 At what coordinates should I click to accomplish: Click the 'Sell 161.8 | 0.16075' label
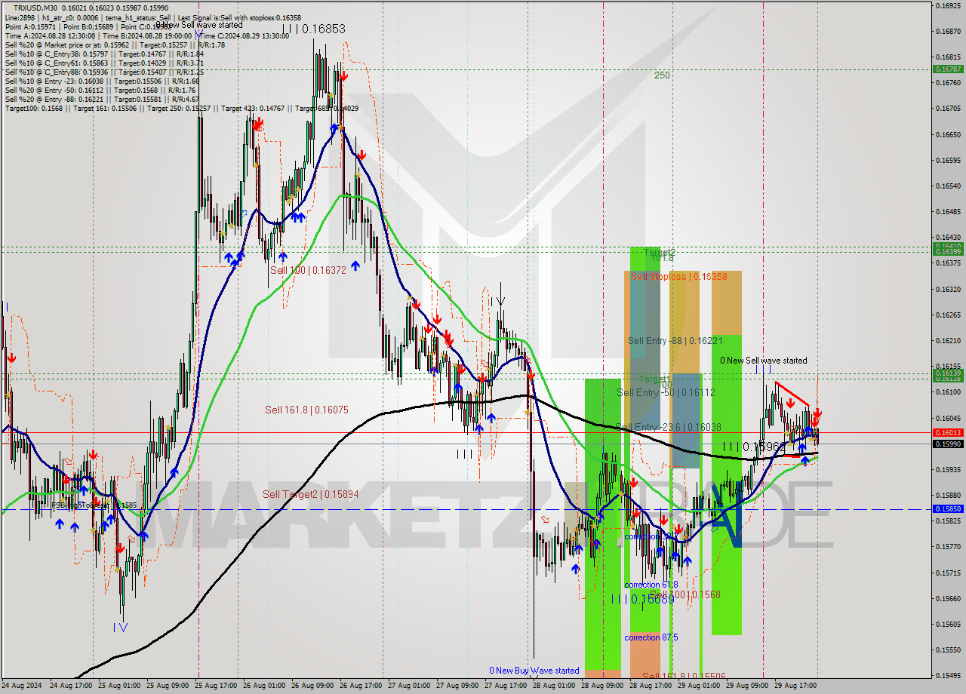pos(306,410)
